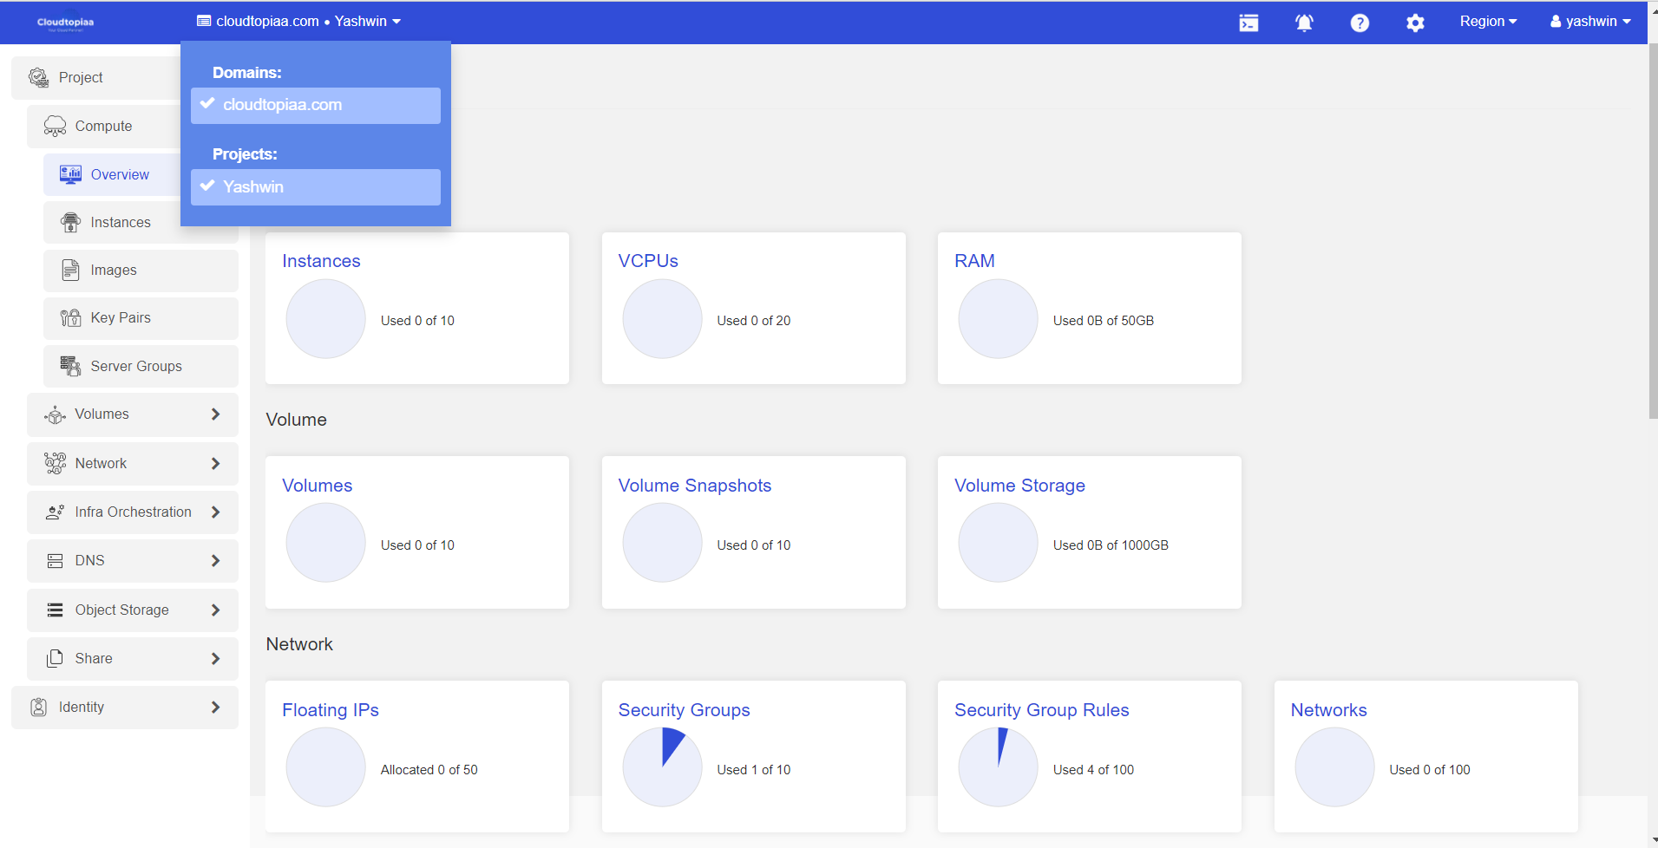
Task: Click the notifications bell icon
Action: click(x=1304, y=23)
